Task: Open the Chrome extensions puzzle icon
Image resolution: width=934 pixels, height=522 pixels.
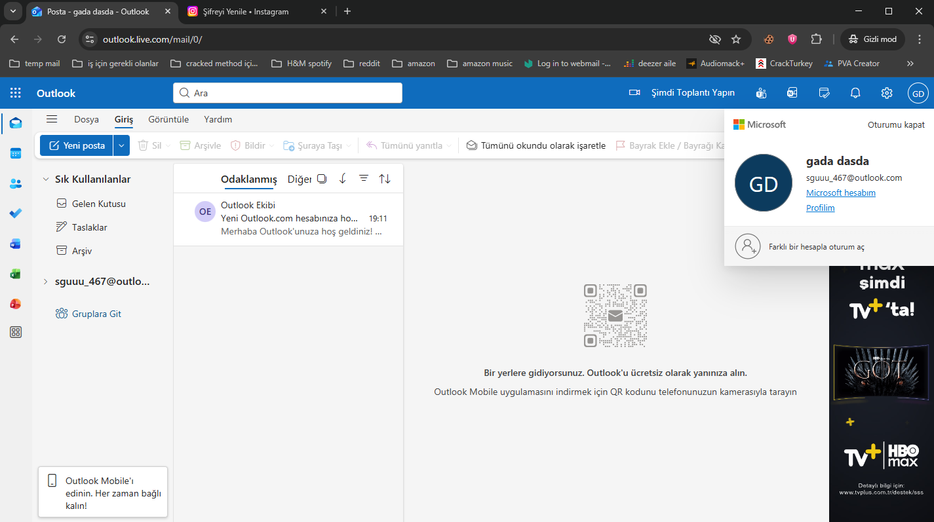Action: click(816, 39)
